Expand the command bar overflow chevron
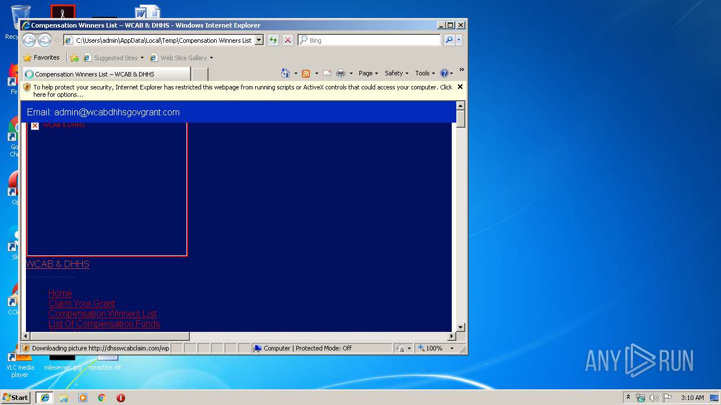721x405 pixels. pos(461,70)
